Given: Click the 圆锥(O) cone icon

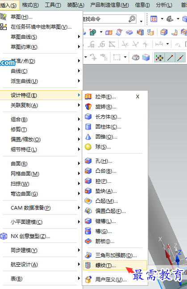Looking at the screenshot, I should (88, 137).
